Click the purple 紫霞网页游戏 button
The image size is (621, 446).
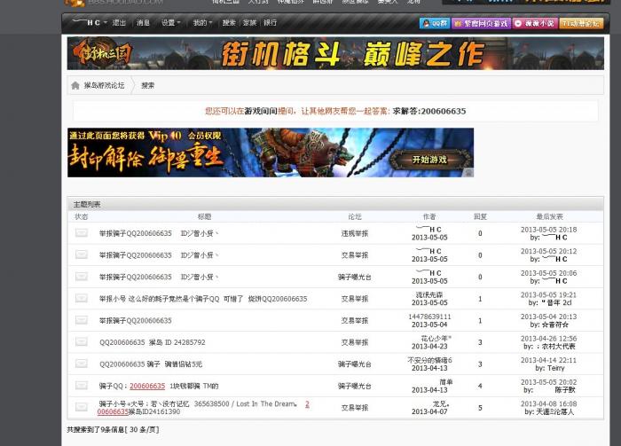coord(481,24)
